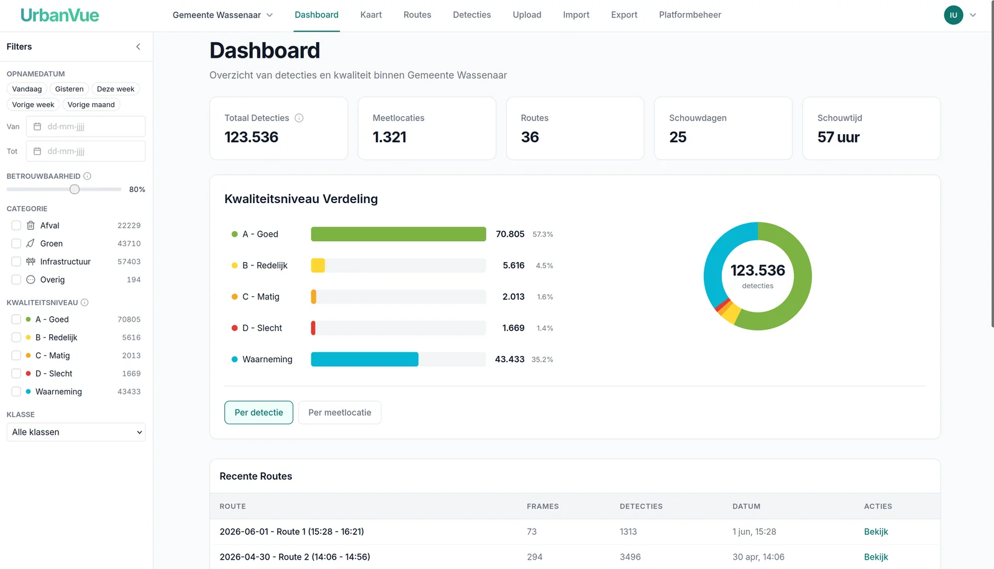Viewport: 994px width, 569px height.
Task: Open the IU user avatar
Action: pos(954,15)
